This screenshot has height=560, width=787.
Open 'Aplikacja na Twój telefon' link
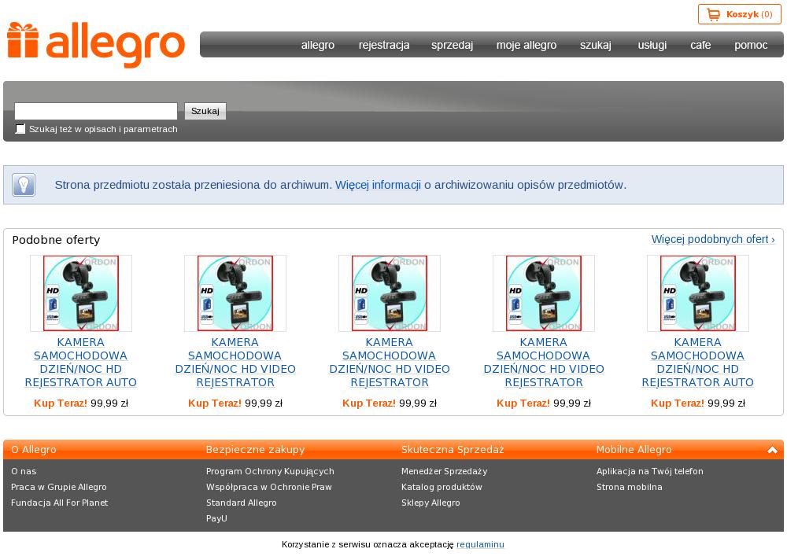tap(650, 472)
